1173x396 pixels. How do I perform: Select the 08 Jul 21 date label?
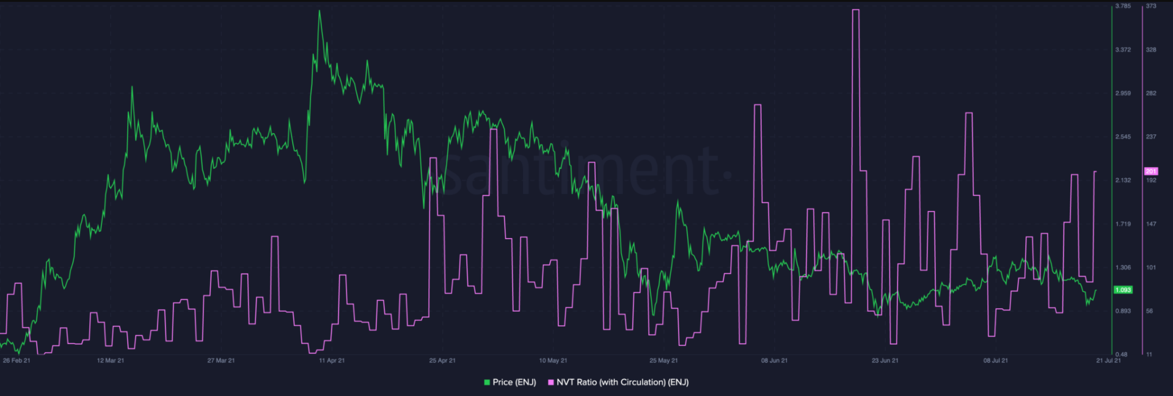pyautogui.click(x=995, y=361)
